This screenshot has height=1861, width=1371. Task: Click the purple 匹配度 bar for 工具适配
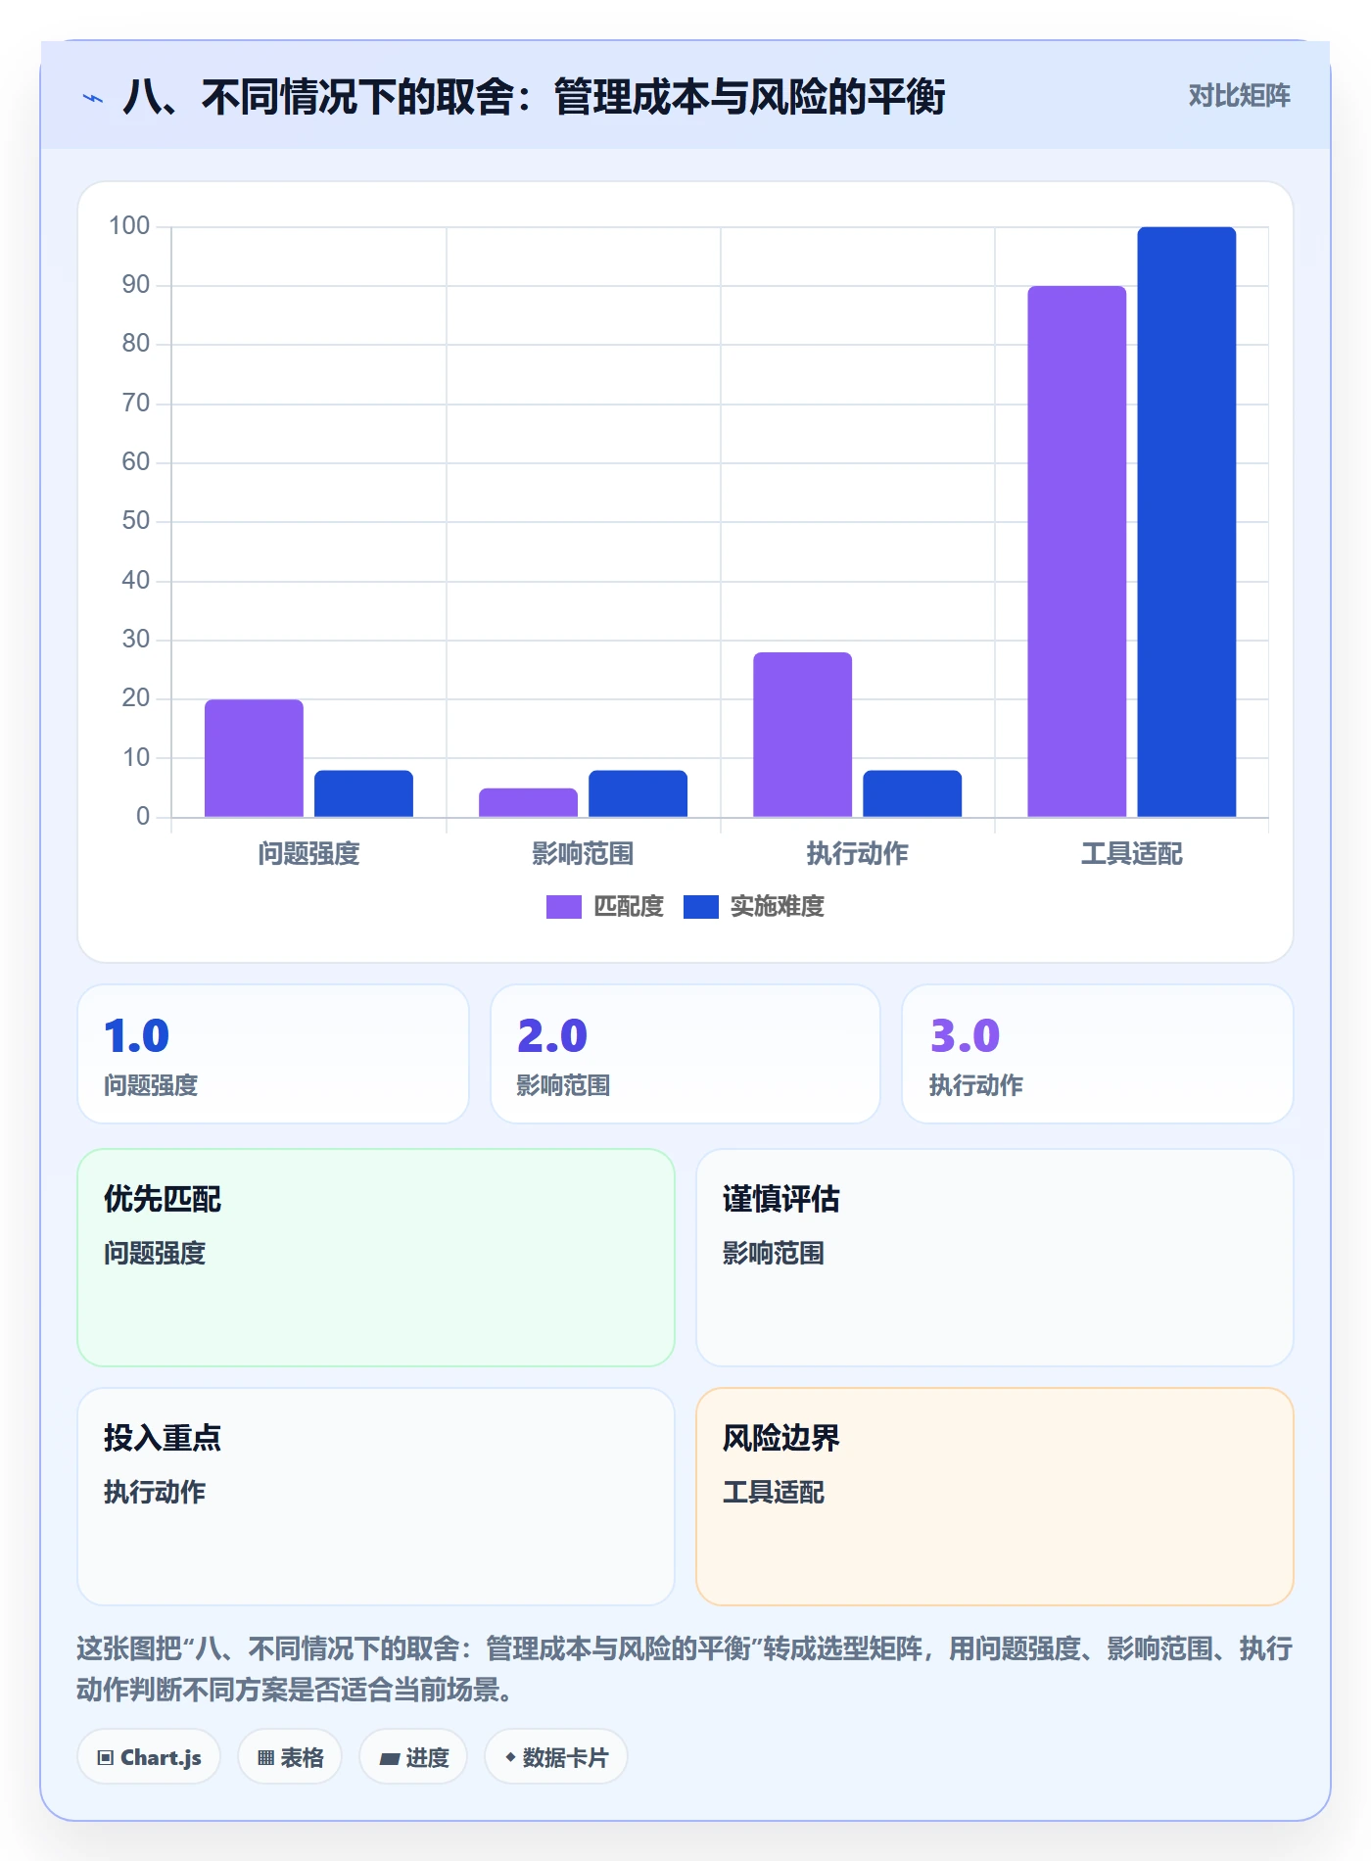click(1076, 551)
